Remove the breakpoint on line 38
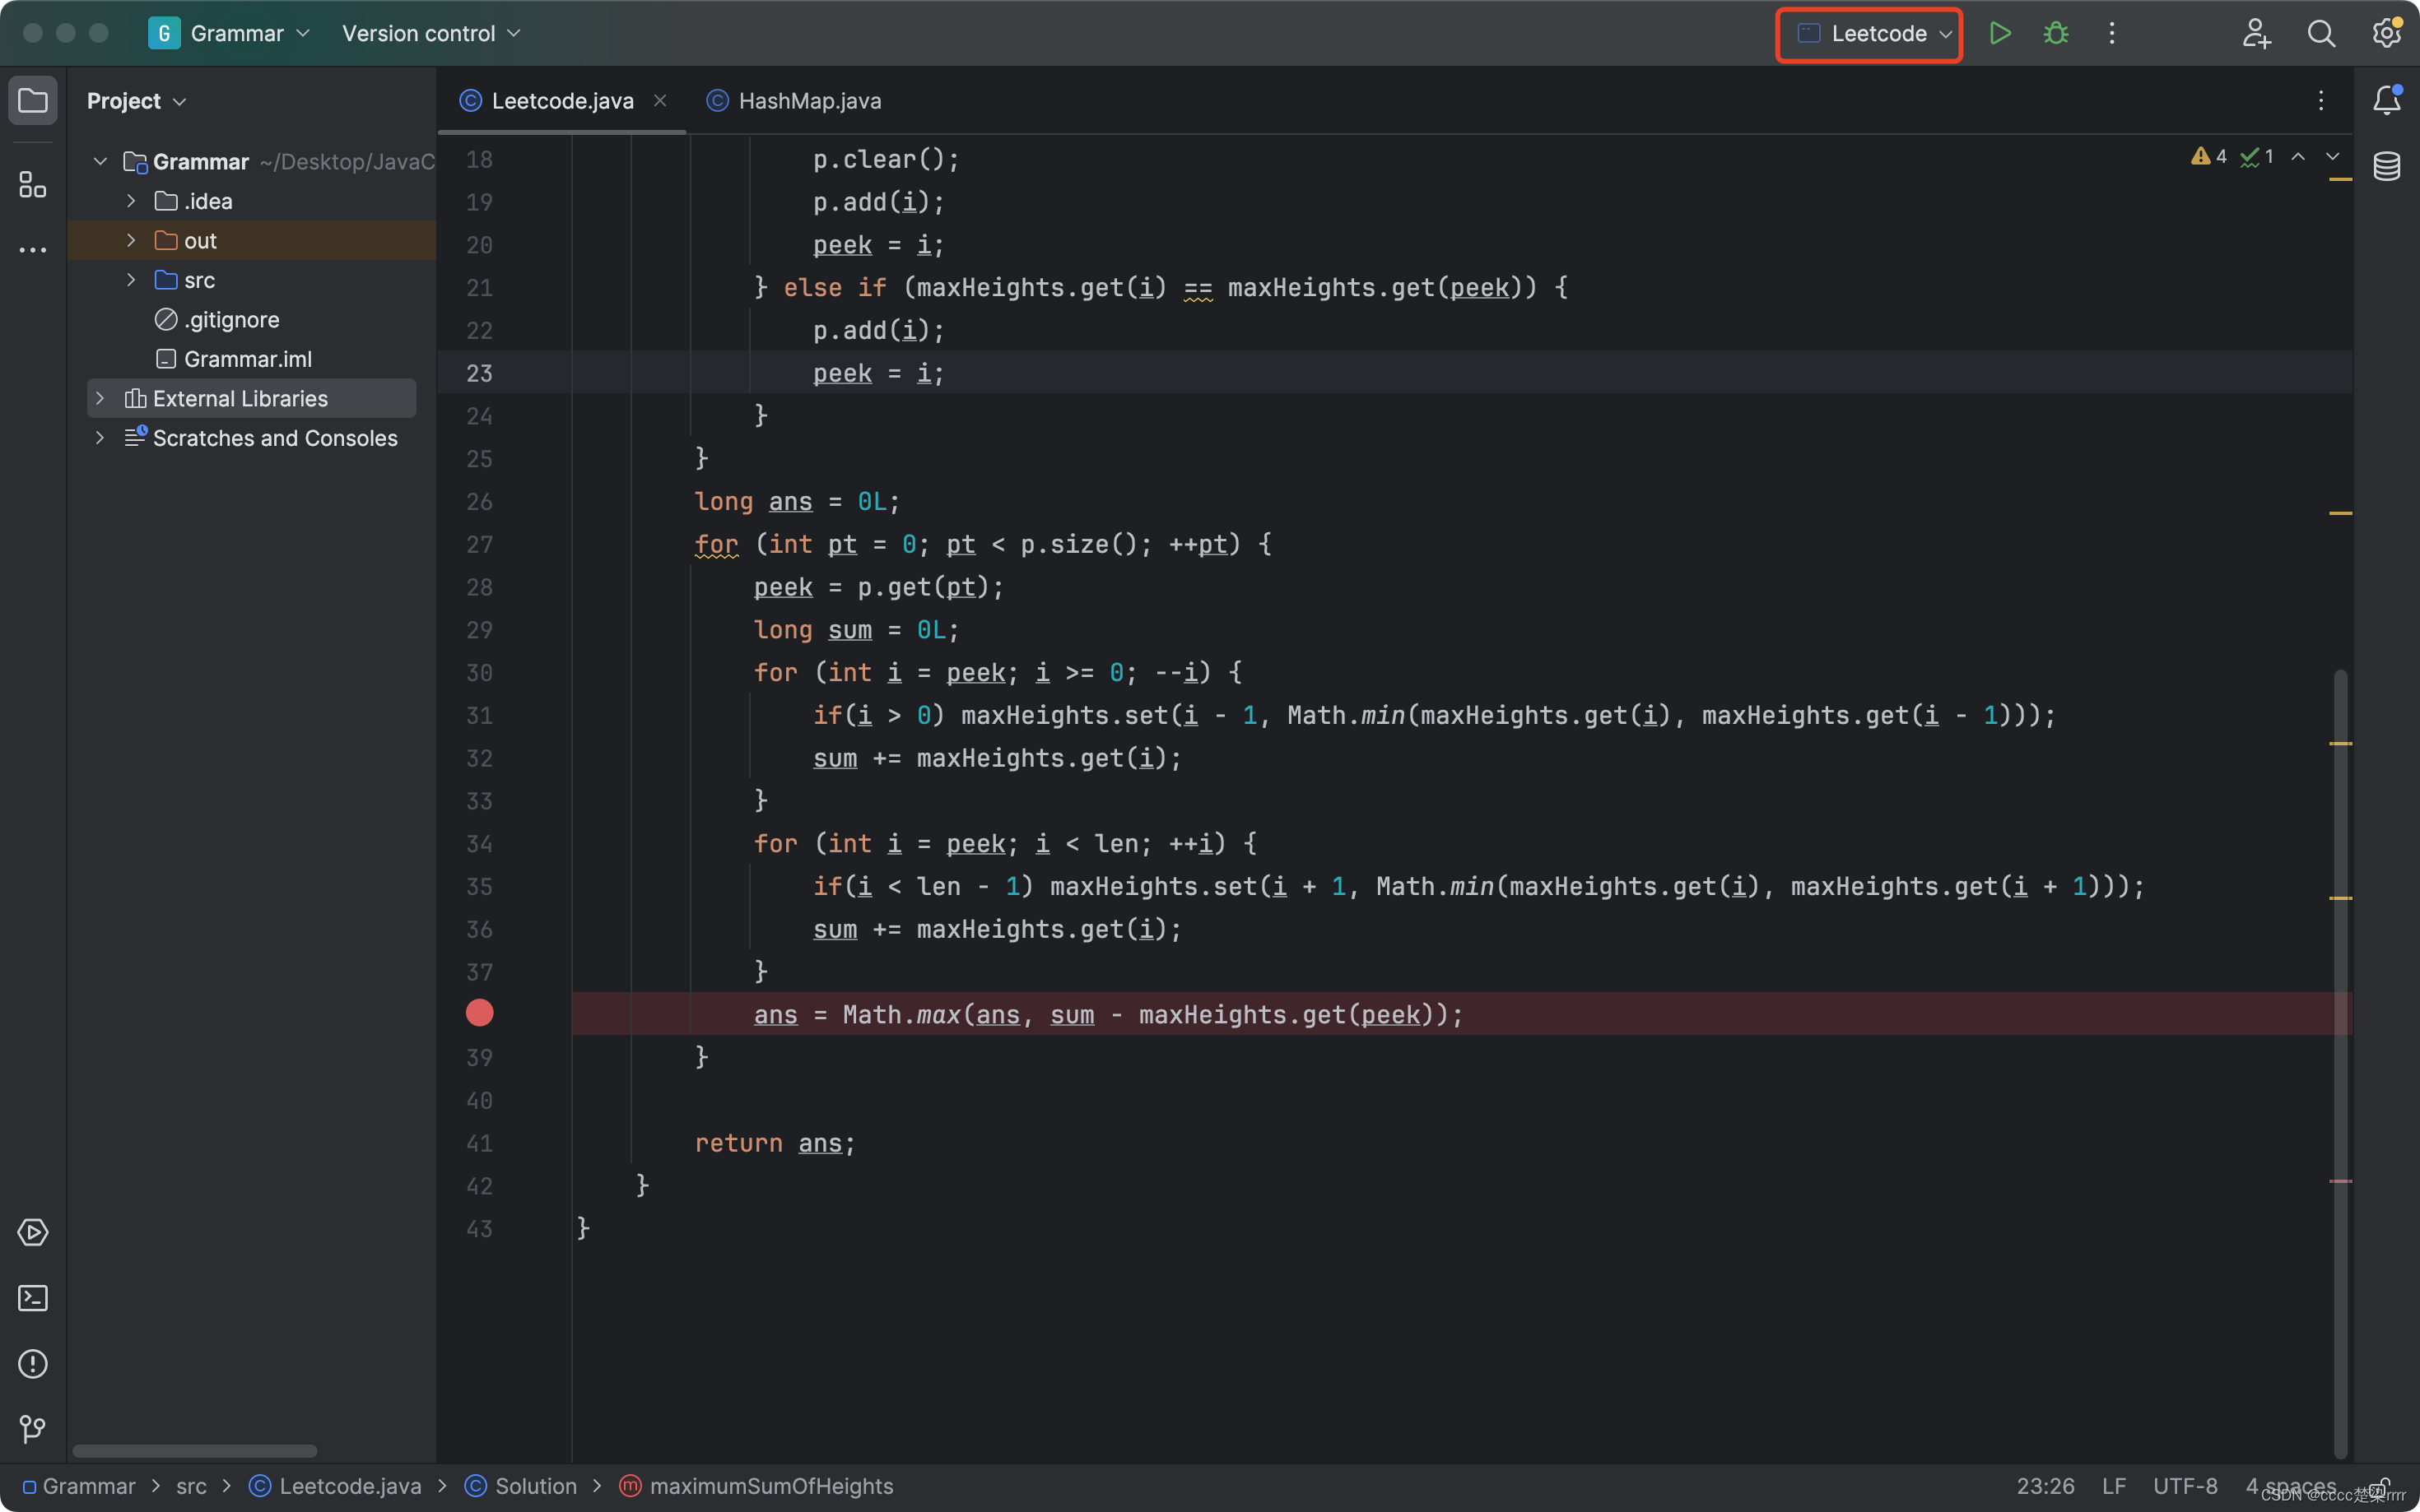 [479, 1013]
